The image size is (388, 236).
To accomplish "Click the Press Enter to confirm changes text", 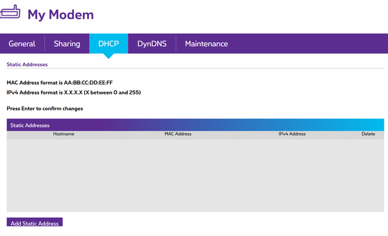I will coord(45,108).
